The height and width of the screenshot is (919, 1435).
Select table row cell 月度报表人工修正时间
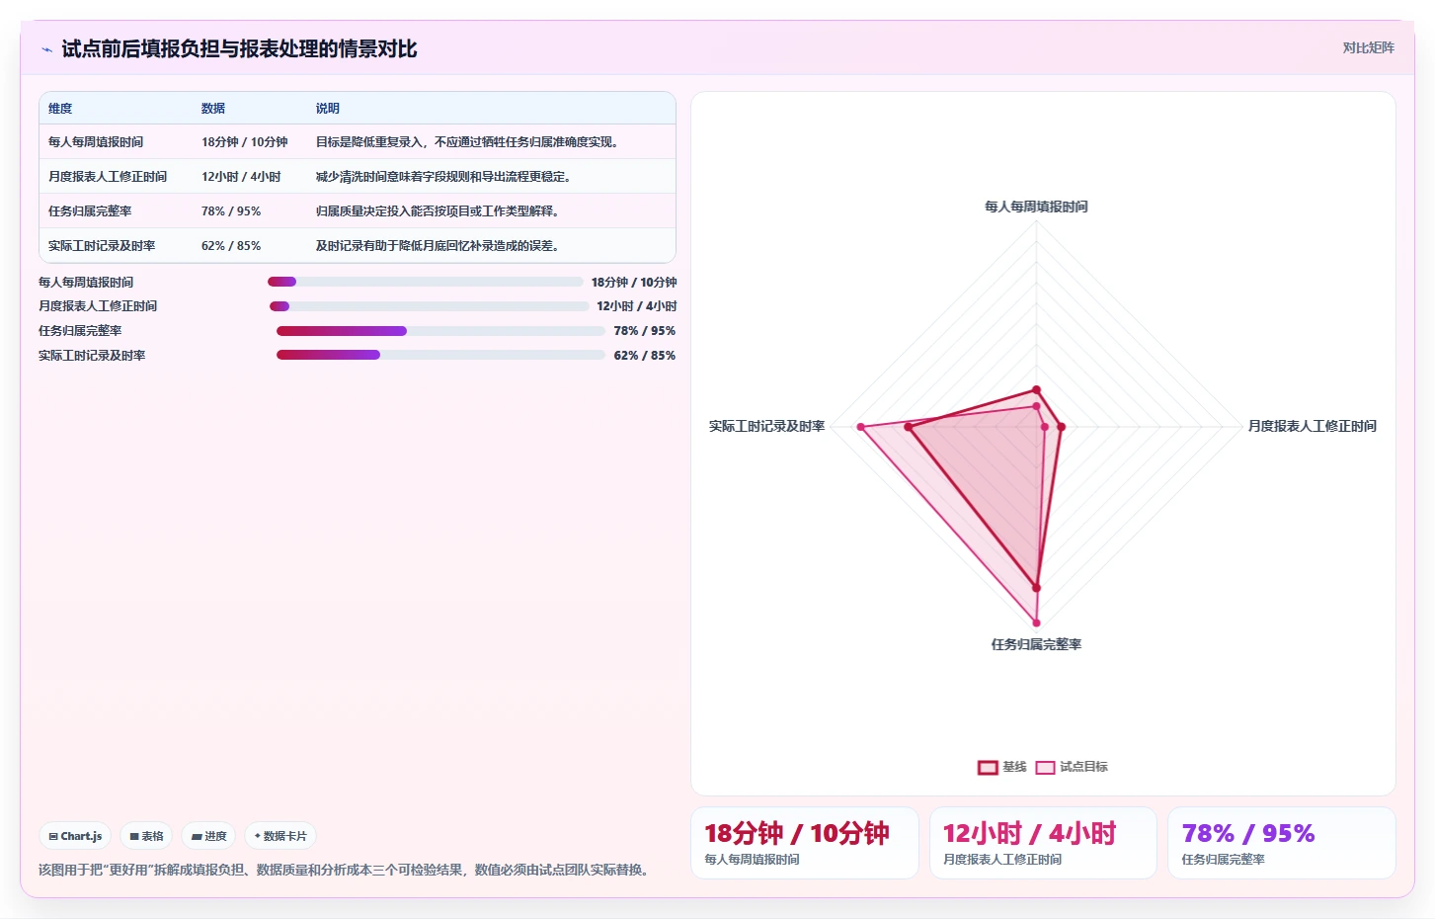coord(108,177)
